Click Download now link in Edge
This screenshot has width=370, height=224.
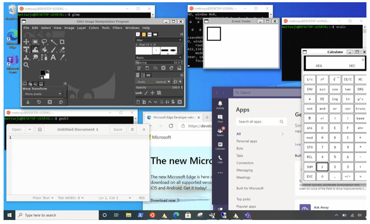pos(165,200)
